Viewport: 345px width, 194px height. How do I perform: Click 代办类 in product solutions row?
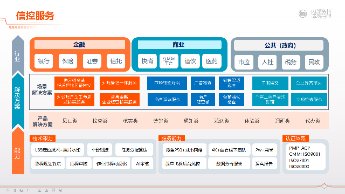point(313,121)
